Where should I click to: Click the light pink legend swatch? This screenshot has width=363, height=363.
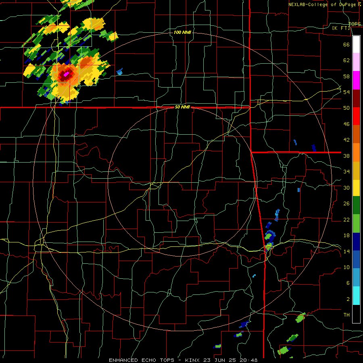coord(356,62)
